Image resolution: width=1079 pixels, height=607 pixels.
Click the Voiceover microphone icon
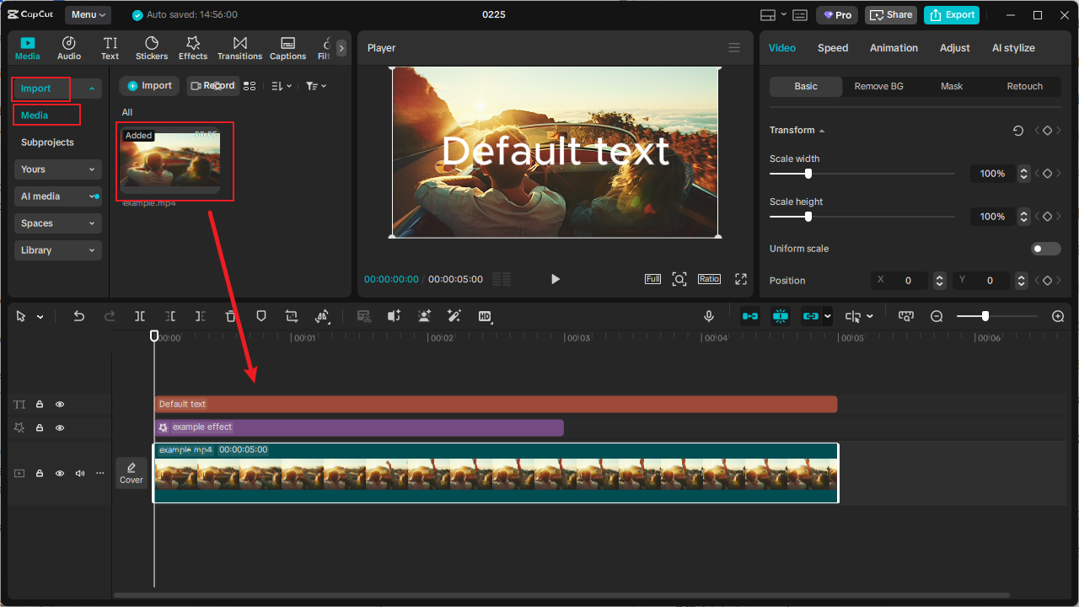(708, 316)
